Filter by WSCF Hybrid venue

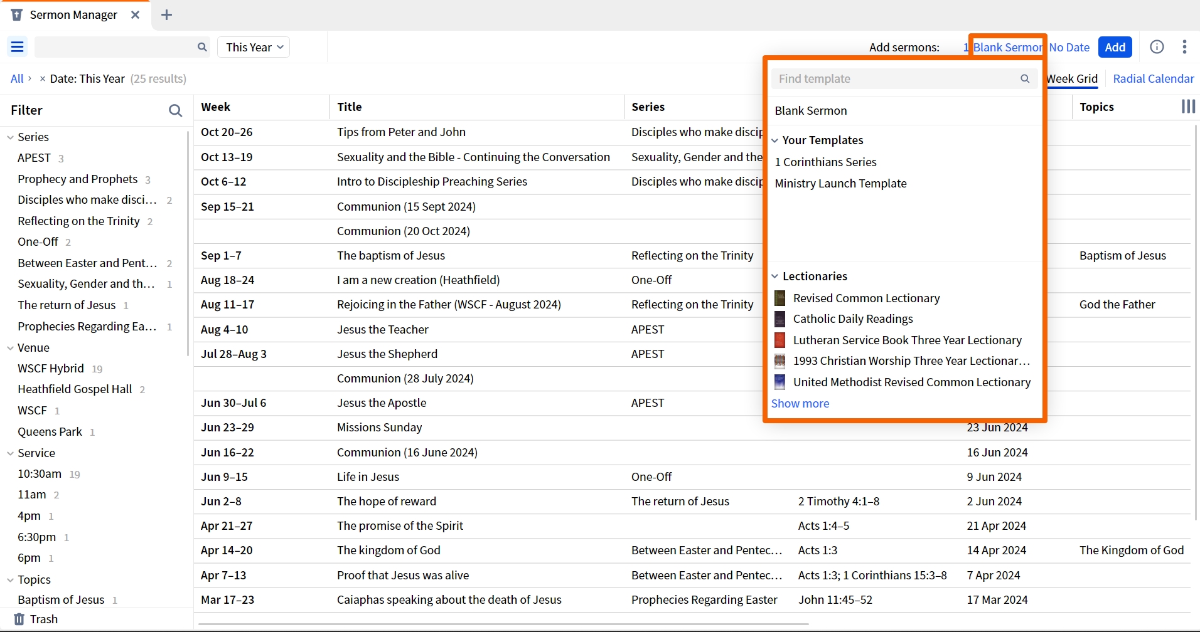click(x=50, y=369)
